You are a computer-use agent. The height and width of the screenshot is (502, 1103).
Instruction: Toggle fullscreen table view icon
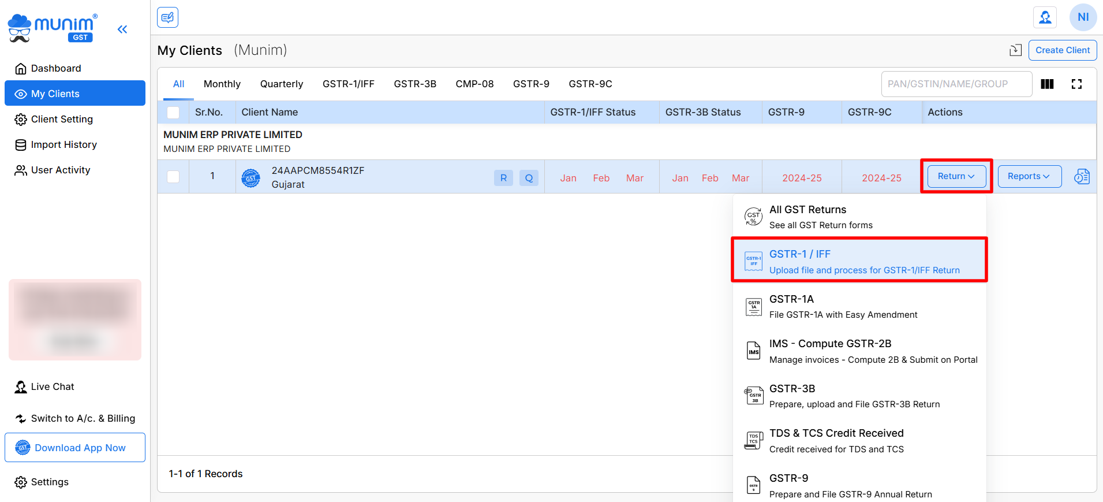1076,84
